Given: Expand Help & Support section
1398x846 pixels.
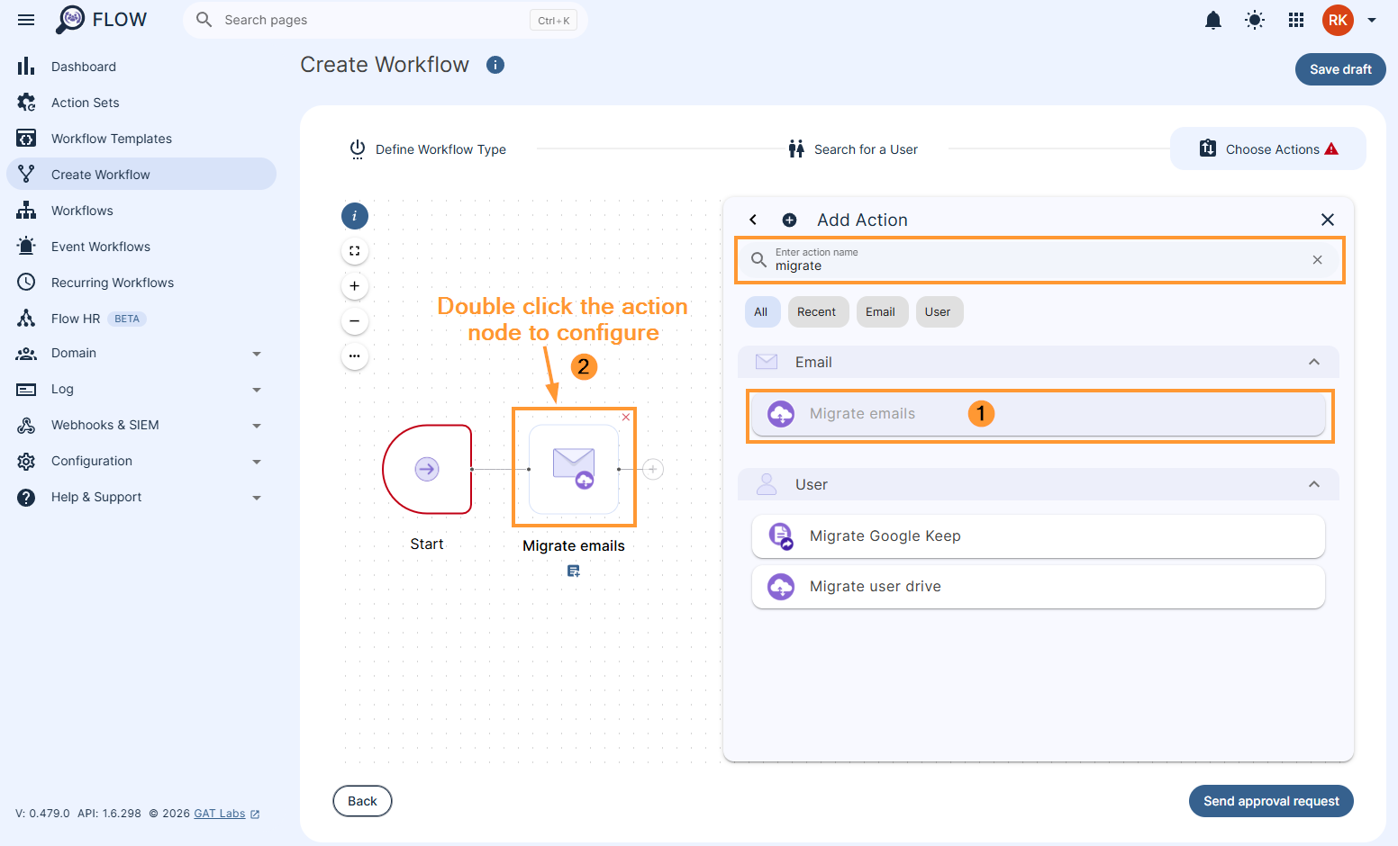Looking at the screenshot, I should point(141,497).
